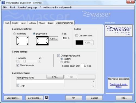Click Don't check again (today) link
Image resolution: width=136 pixels, height=103 pixels.
tap(119, 86)
